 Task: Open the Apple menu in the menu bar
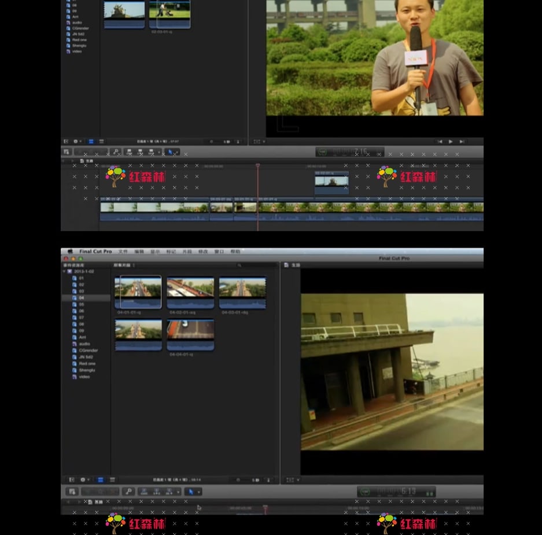(x=70, y=251)
